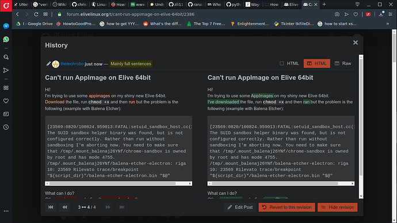Switch to the UNet tab
The width and height of the screenshot is (397, 223).
21,4
